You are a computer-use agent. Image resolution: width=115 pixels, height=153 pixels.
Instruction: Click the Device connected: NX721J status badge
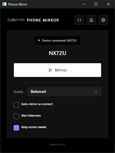click(57, 41)
